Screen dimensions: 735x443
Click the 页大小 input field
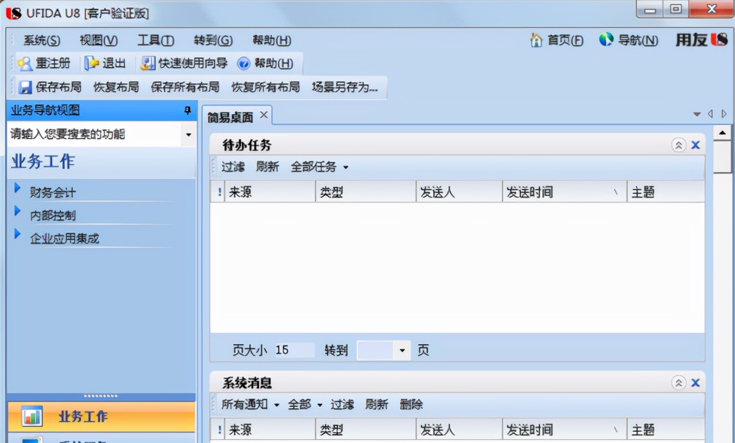[294, 350]
